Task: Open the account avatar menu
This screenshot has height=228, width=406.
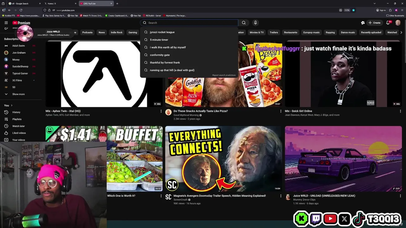Action: tap(398, 23)
